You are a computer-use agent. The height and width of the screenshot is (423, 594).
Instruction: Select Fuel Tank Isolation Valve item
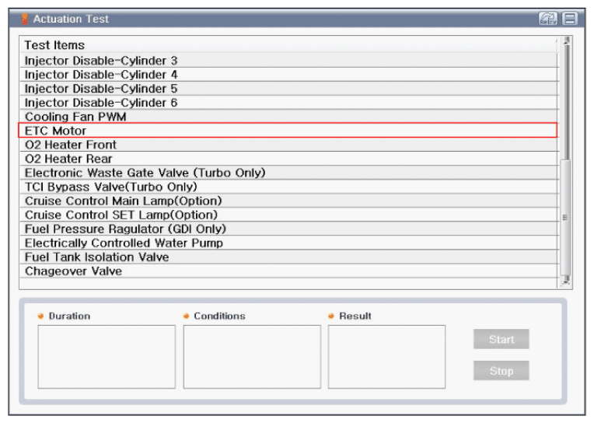pos(289,257)
